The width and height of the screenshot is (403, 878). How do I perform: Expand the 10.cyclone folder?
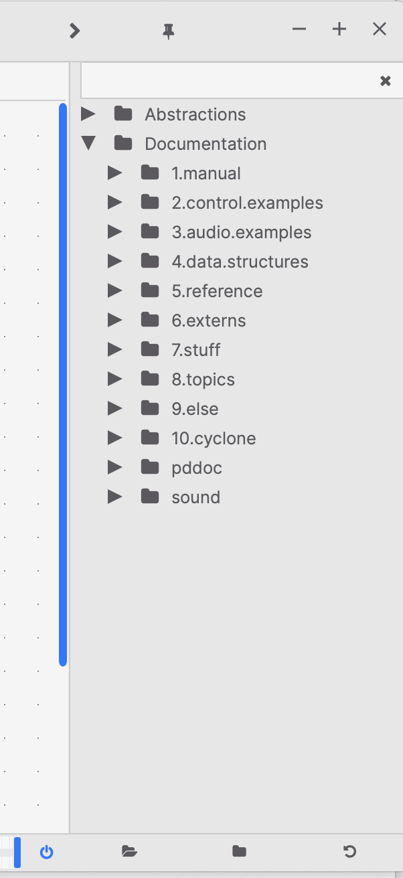(x=114, y=438)
